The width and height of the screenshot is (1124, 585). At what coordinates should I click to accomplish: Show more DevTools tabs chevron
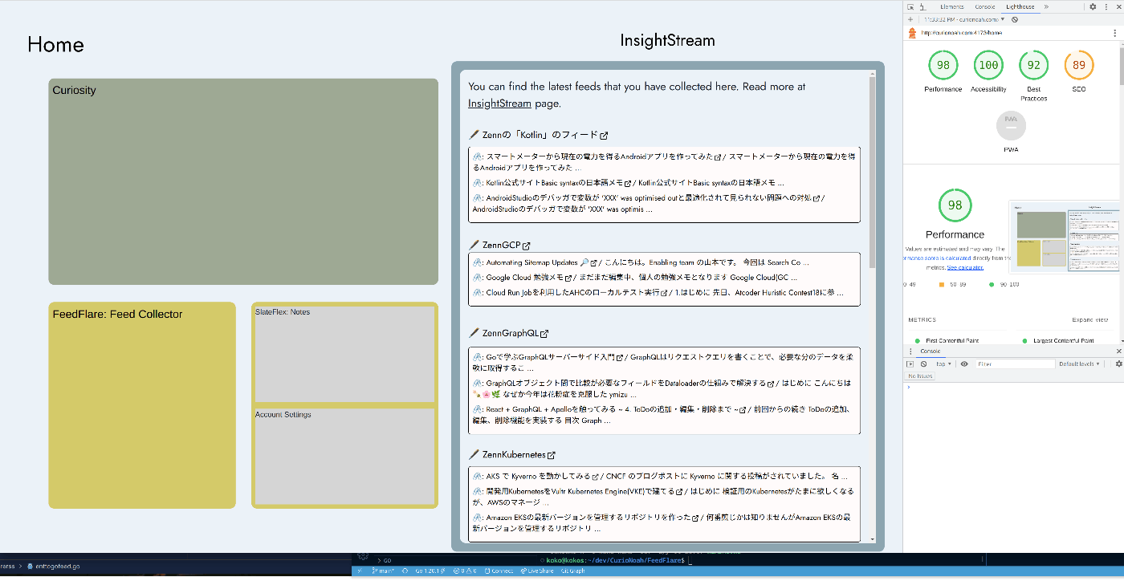point(1046,6)
